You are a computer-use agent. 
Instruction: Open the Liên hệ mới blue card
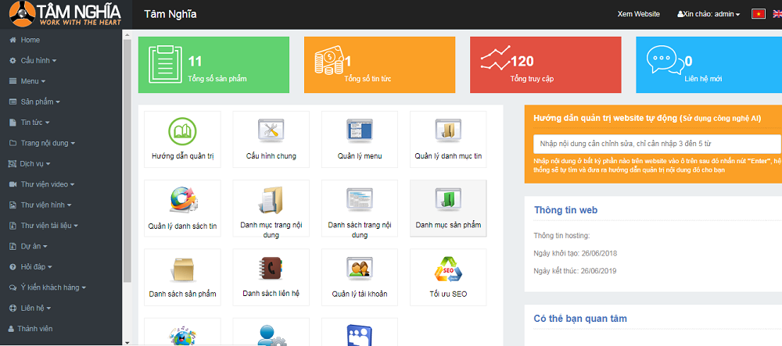click(708, 65)
